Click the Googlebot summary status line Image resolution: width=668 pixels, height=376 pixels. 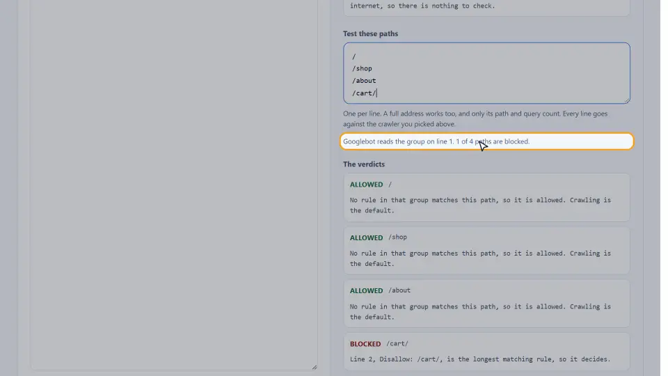coord(486,141)
